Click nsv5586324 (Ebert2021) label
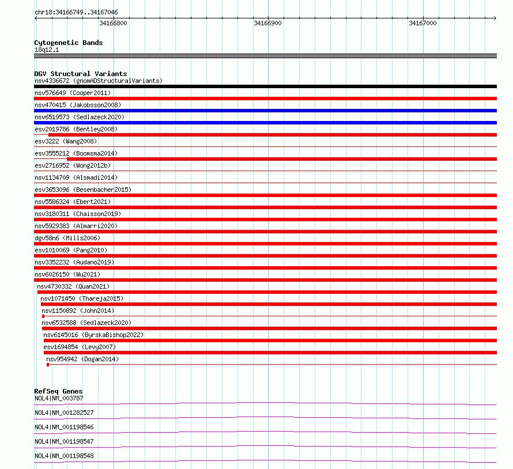The height and width of the screenshot is (469, 513). point(73,202)
